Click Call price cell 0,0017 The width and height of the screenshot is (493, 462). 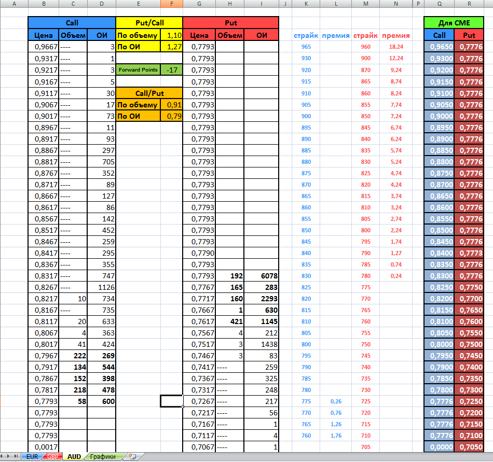click(x=44, y=447)
